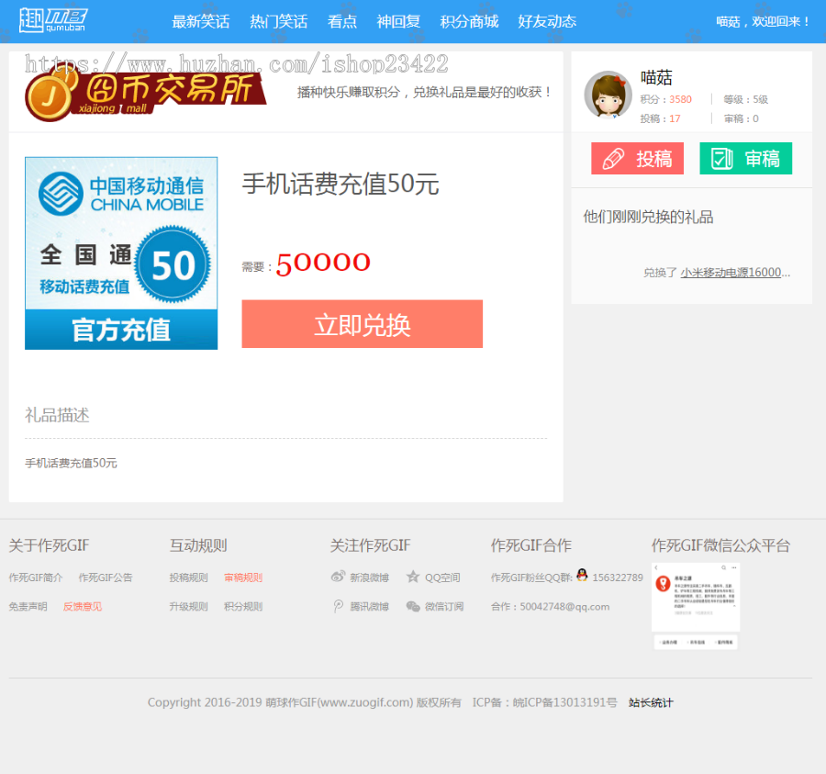Click the required 50000 points value
The width and height of the screenshot is (826, 774).
[x=323, y=263]
